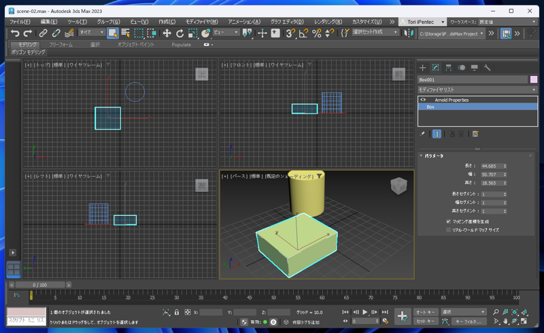544x333 pixels.
Task: Toggle 3D Snaps icon
Action: pos(290,33)
